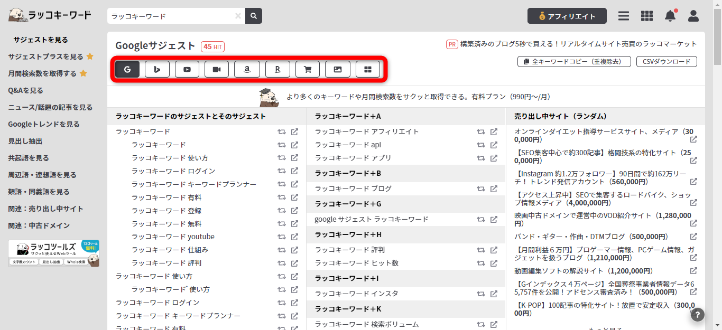Select the shopping cart suggest icon
Screen dimensions: 722x330
308,69
